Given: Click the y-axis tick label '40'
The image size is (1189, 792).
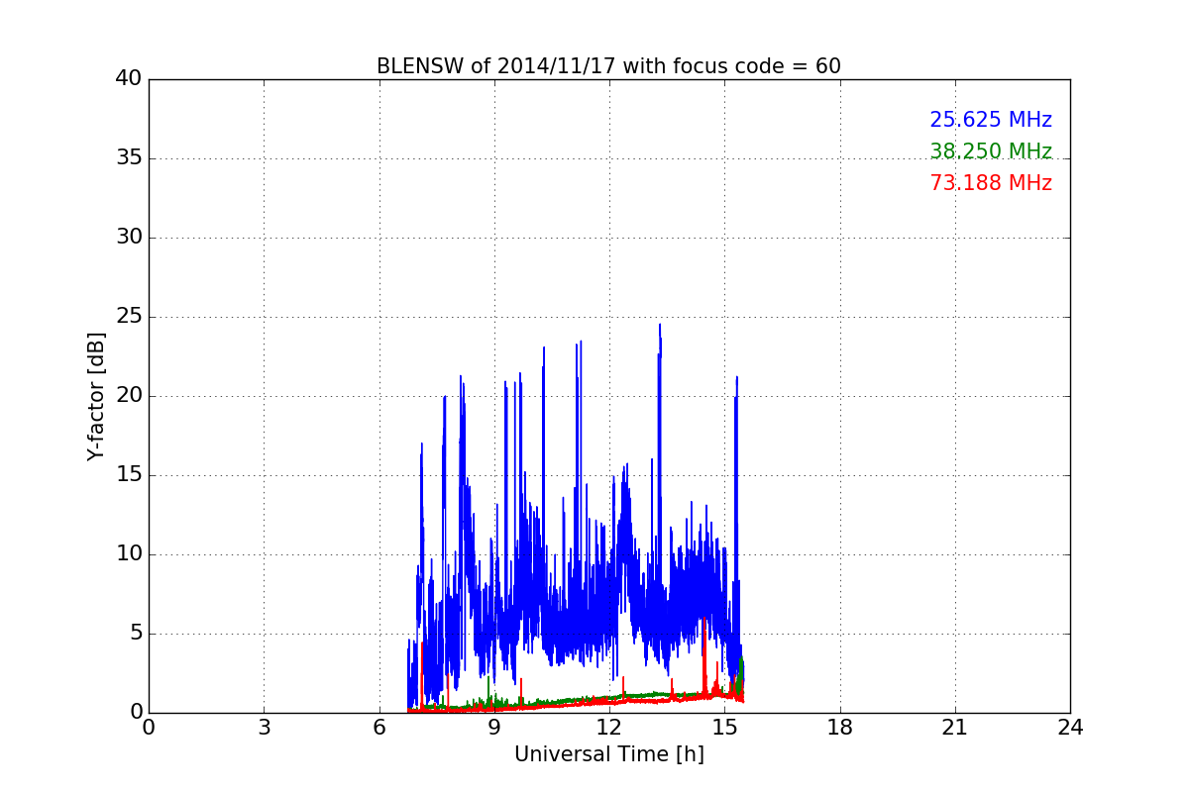Looking at the screenshot, I should (129, 78).
